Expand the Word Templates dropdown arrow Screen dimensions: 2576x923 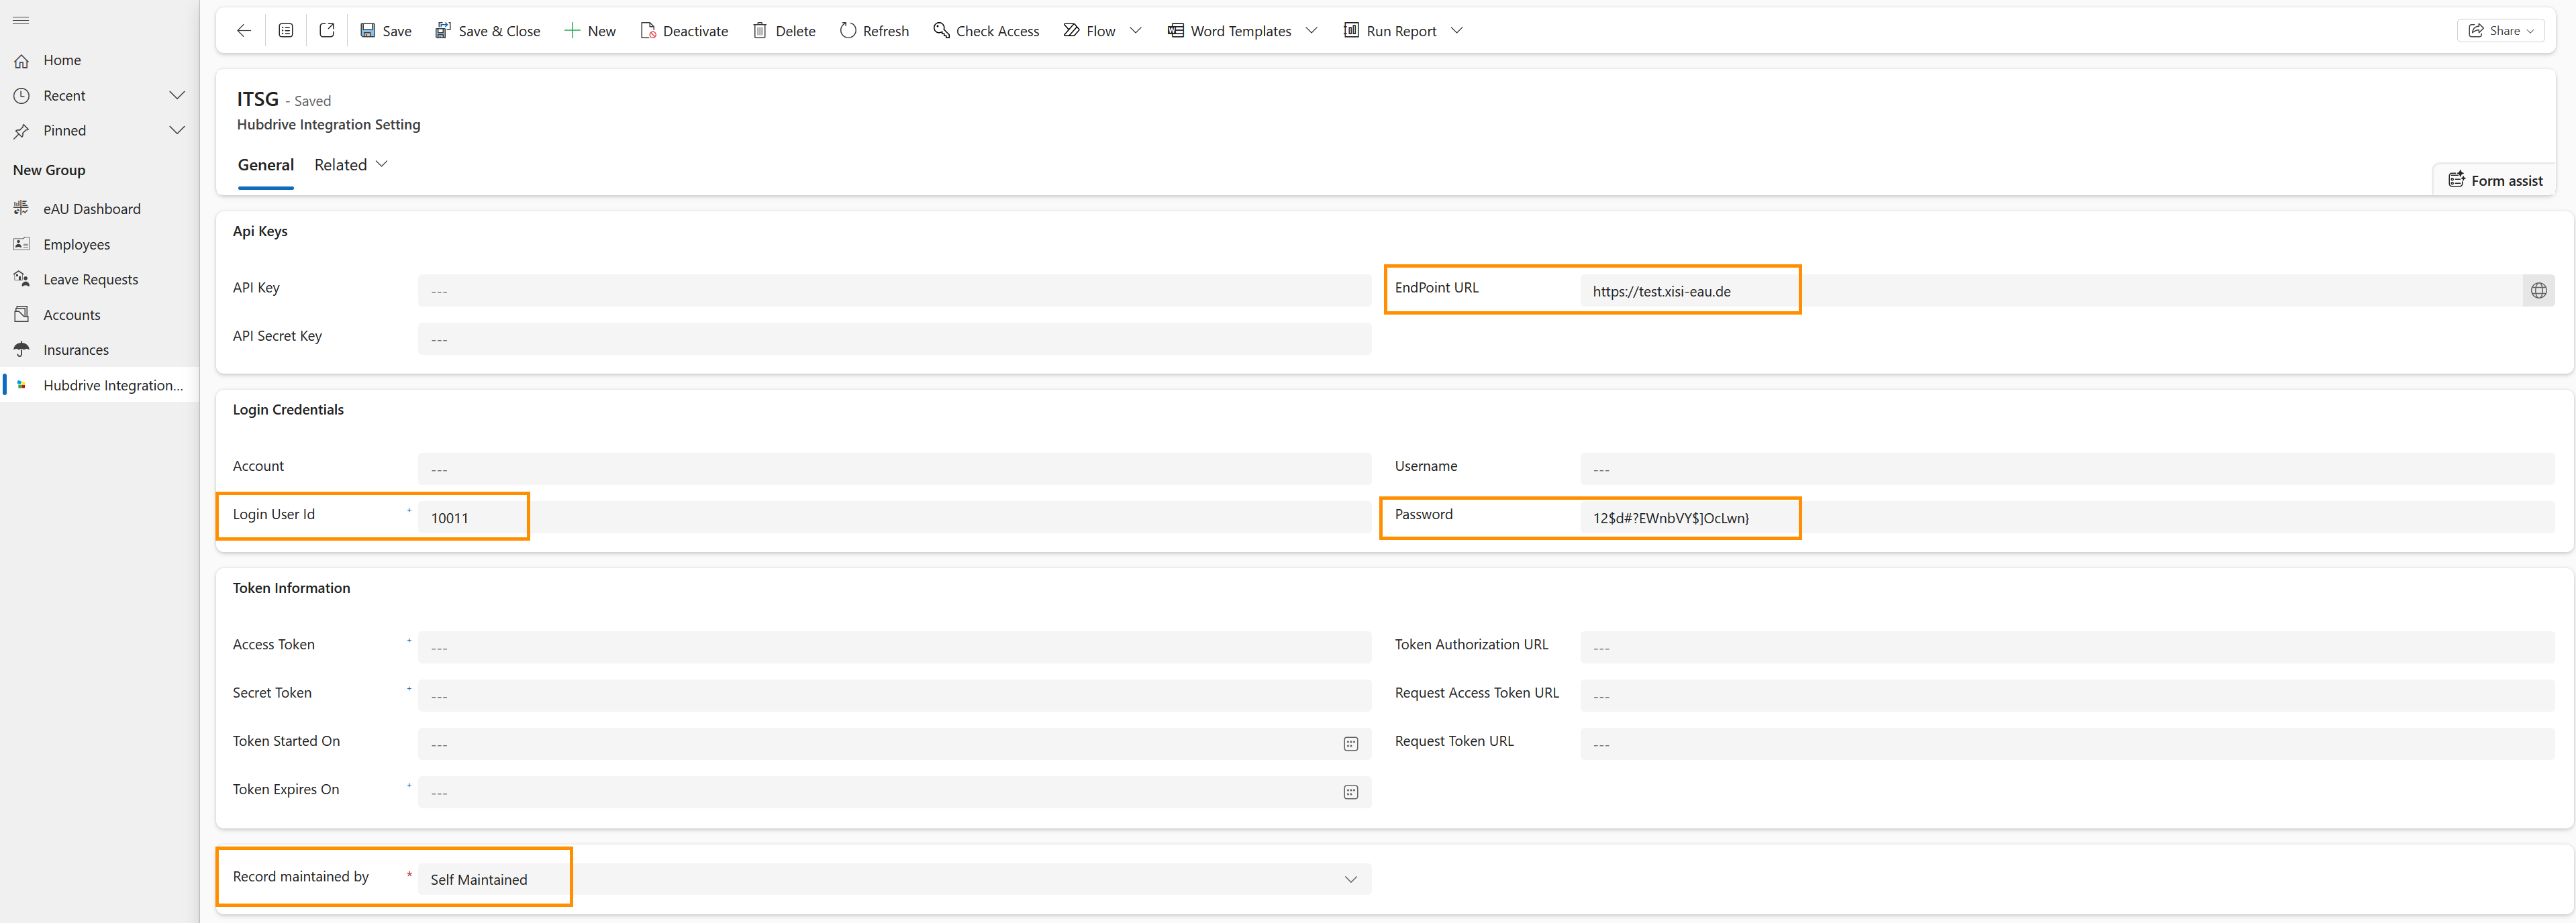coord(1312,31)
